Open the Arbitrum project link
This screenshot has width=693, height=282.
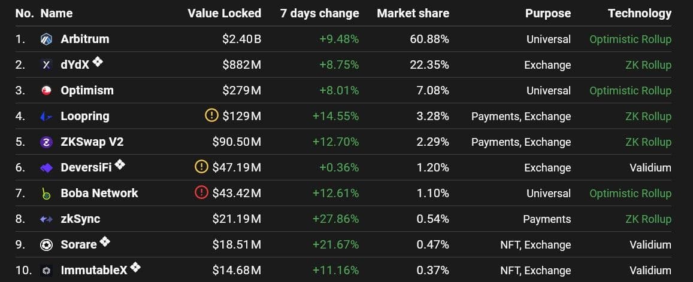(85, 39)
